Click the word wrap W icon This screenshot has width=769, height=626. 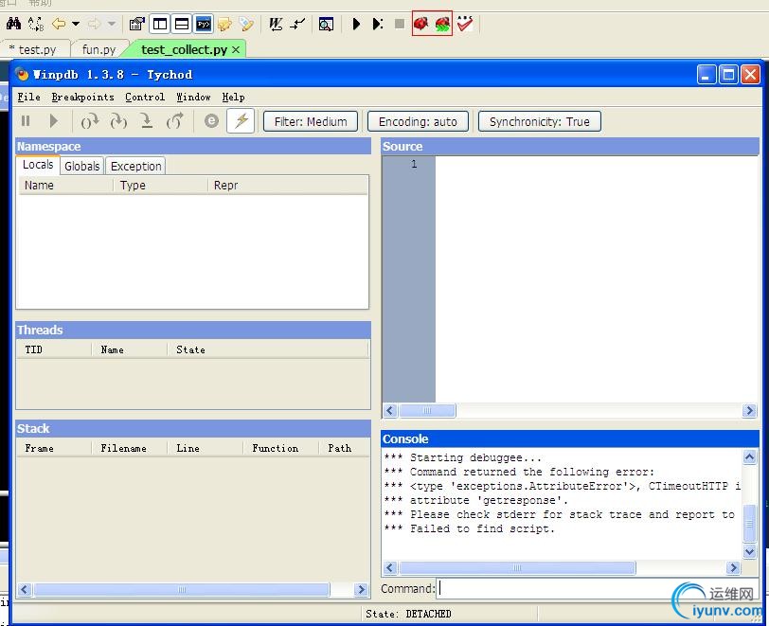click(276, 24)
